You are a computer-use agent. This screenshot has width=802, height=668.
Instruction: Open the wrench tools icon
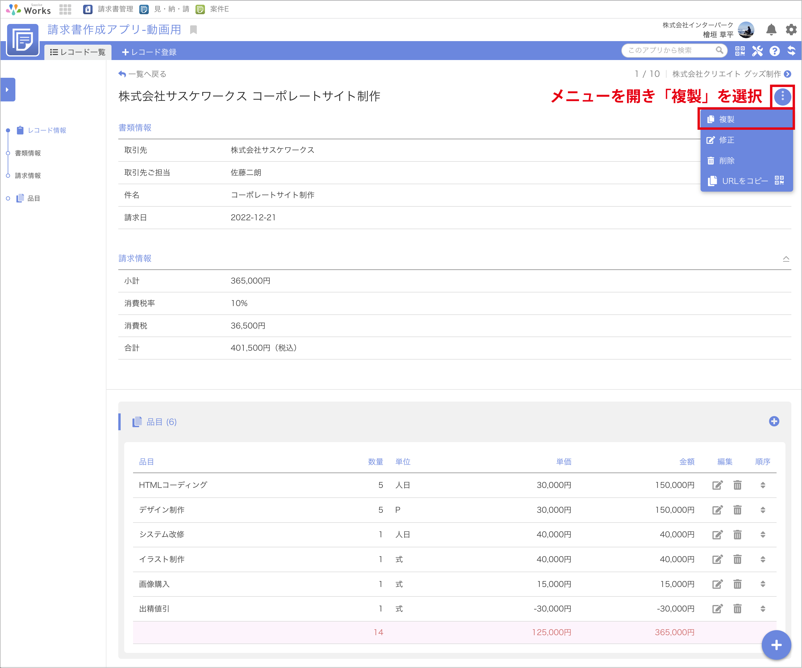[x=757, y=51]
